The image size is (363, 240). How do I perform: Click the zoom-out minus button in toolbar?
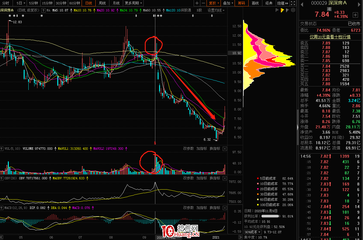203,3
